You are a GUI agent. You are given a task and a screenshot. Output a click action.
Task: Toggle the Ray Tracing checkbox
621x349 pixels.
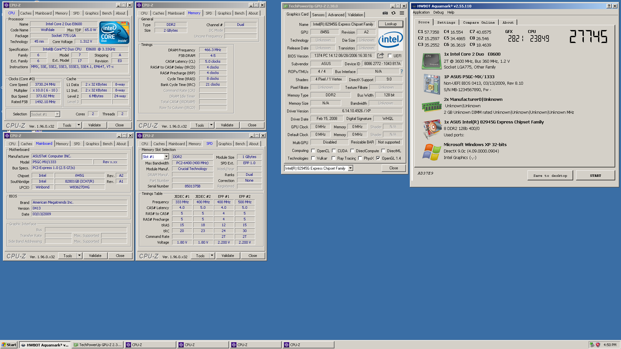point(333,158)
